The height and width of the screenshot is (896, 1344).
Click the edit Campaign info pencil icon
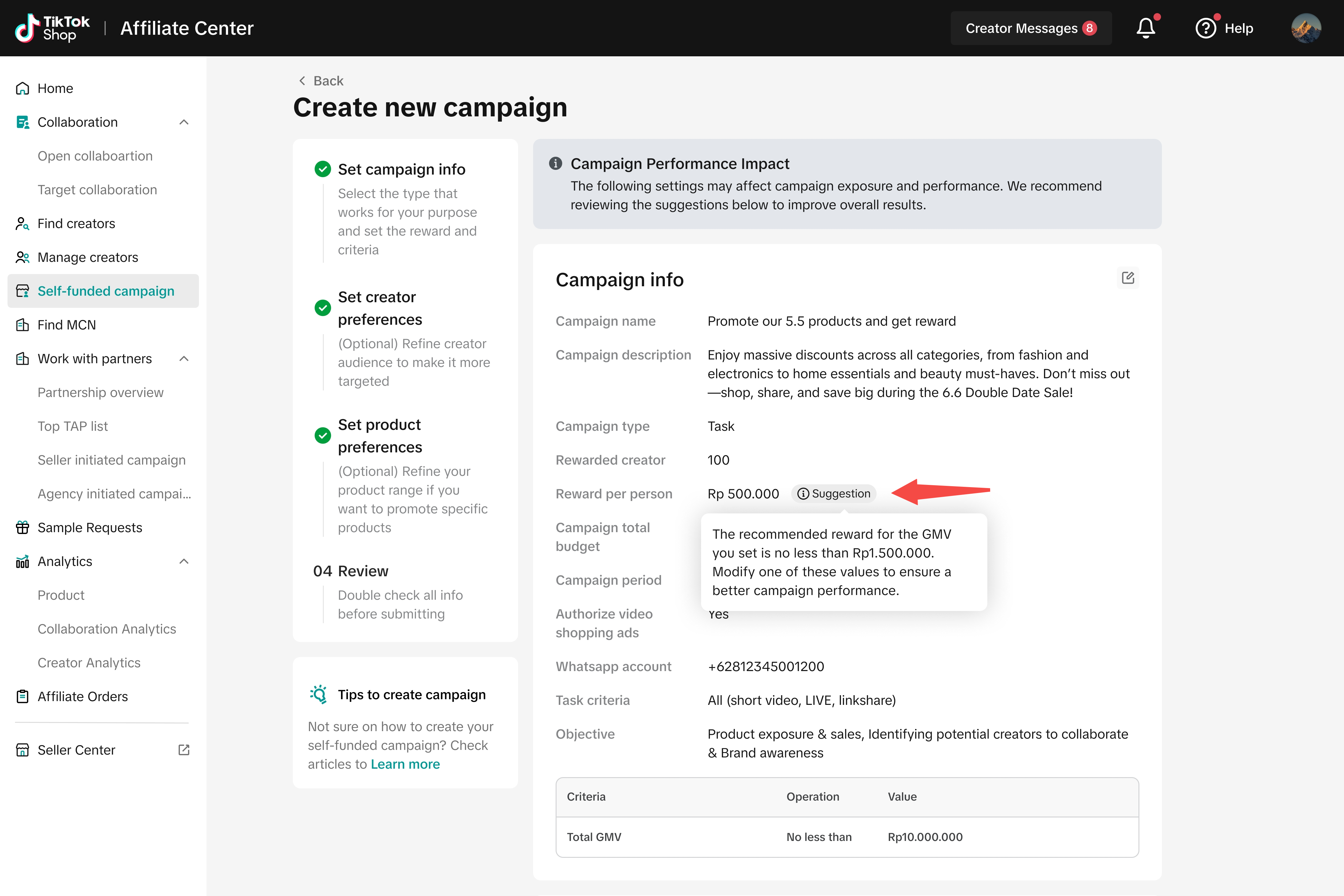(1128, 278)
